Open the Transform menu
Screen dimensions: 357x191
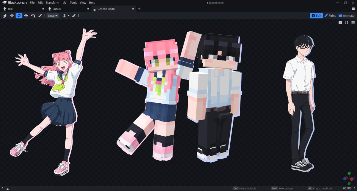(52, 3)
